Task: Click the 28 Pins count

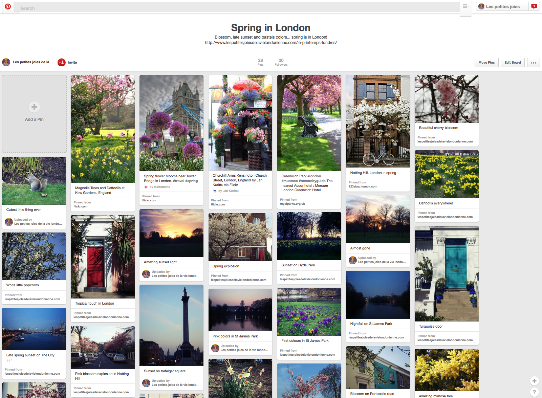Action: (260, 62)
